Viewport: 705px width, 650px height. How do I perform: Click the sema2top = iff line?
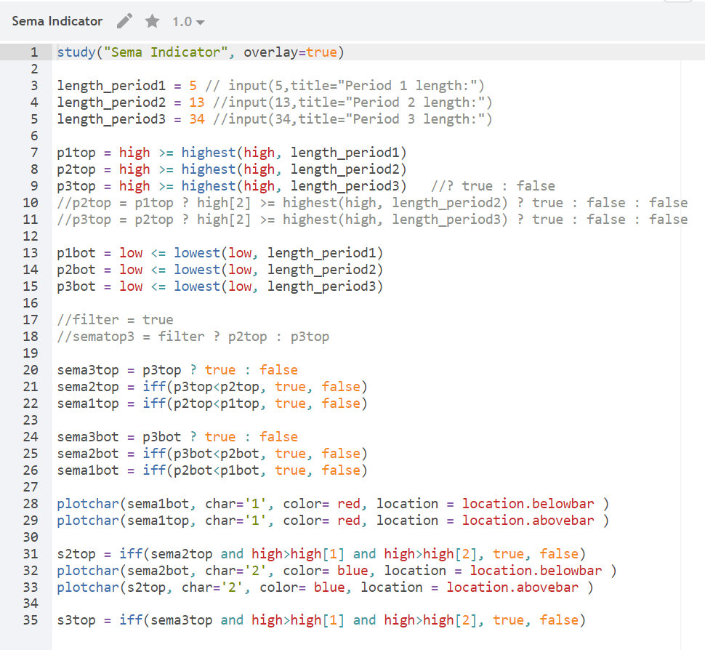(x=213, y=386)
